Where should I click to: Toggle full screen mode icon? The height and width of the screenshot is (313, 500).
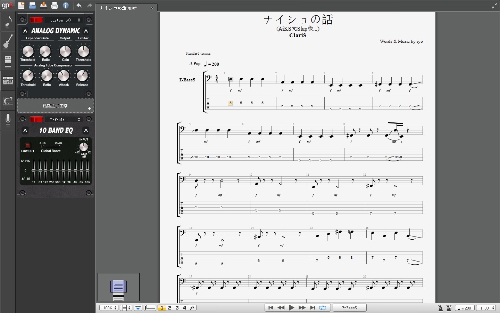pos(494,6)
